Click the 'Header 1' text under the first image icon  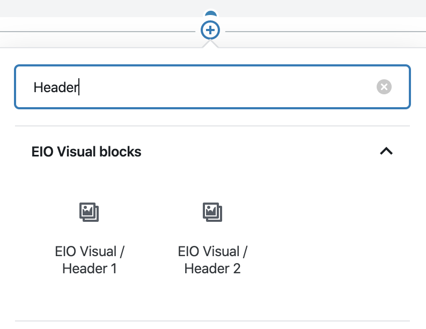click(90, 268)
